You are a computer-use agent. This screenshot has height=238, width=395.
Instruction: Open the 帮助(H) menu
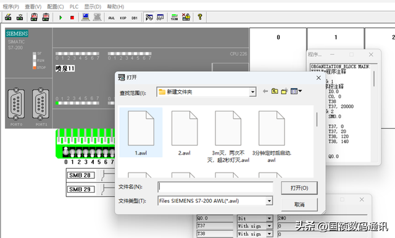pos(115,7)
